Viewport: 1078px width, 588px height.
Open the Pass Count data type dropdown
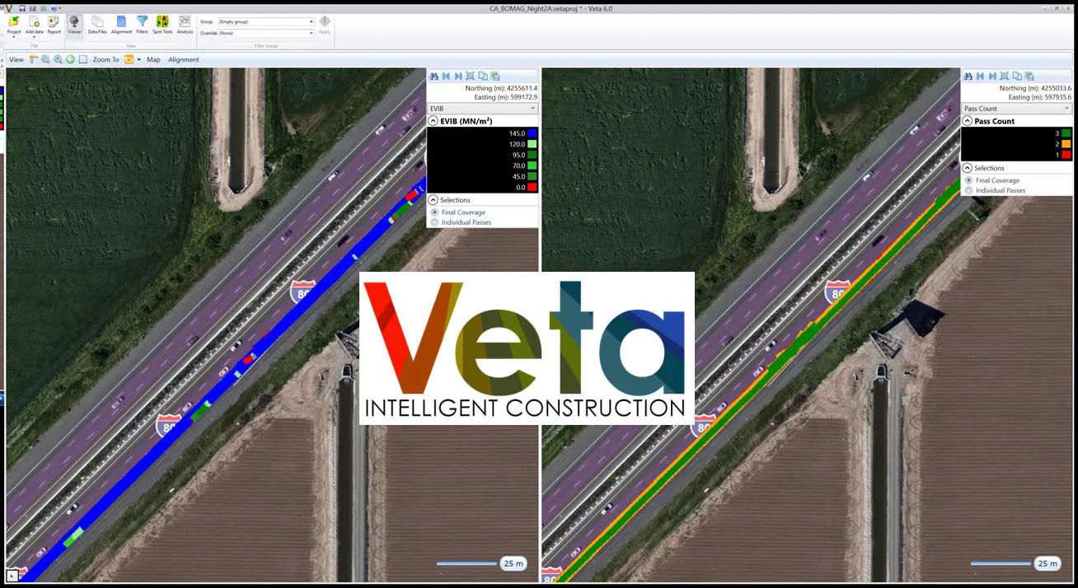(x=1016, y=109)
